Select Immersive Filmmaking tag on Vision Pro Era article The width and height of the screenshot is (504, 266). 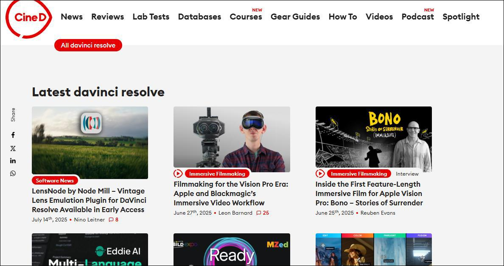(x=217, y=174)
